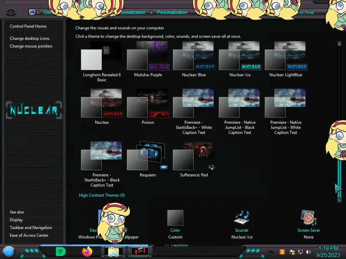This screenshot has width=346, height=259.
Task: Click the Sounds link label
Action: (242, 230)
